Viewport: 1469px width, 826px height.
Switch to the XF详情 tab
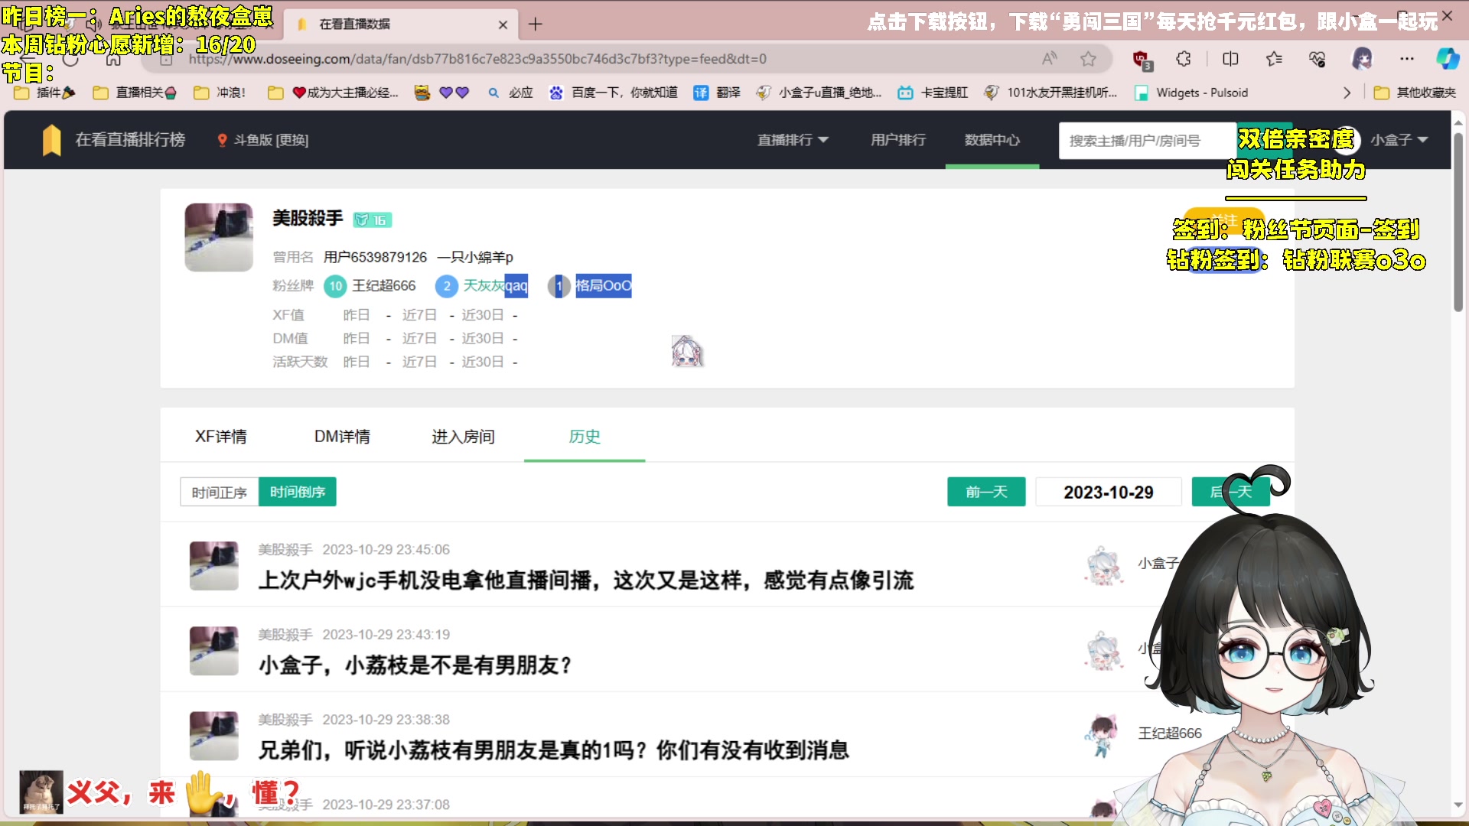click(x=220, y=436)
